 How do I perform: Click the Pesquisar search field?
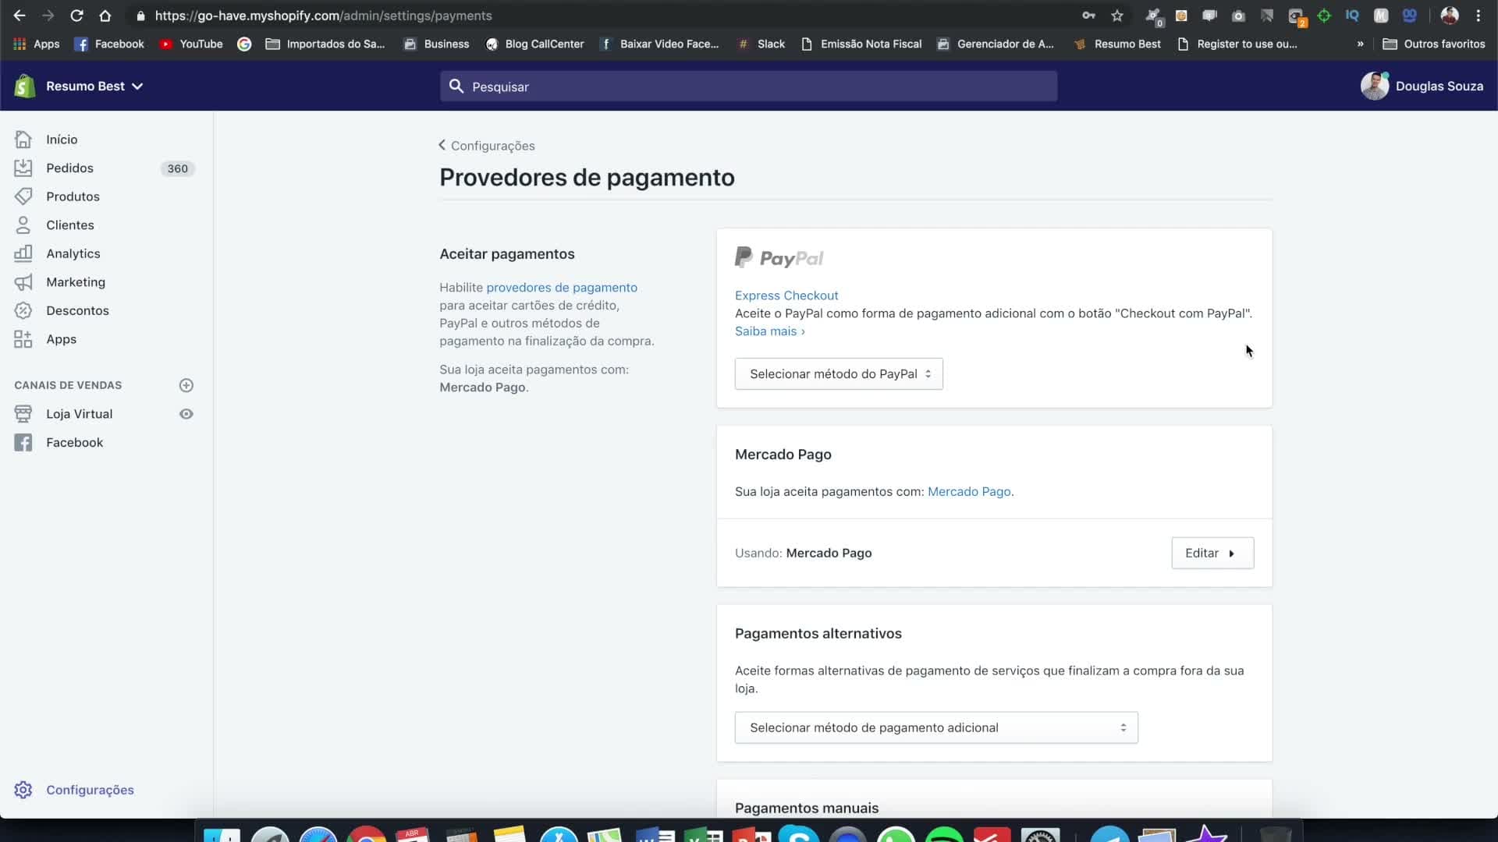pyautogui.click(x=748, y=87)
